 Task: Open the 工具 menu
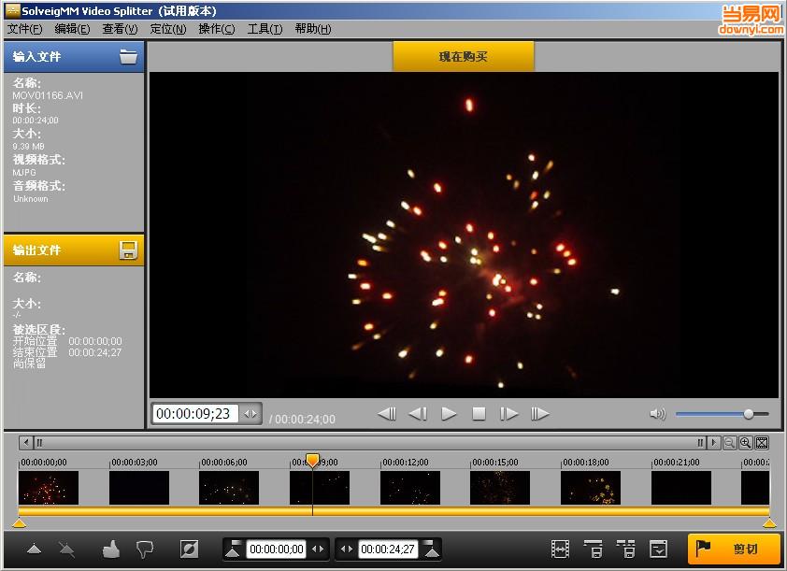click(265, 29)
